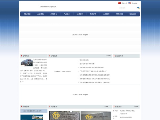
Task: Click sales phone number 86-0839-3240268
Action: click(x=126, y=117)
